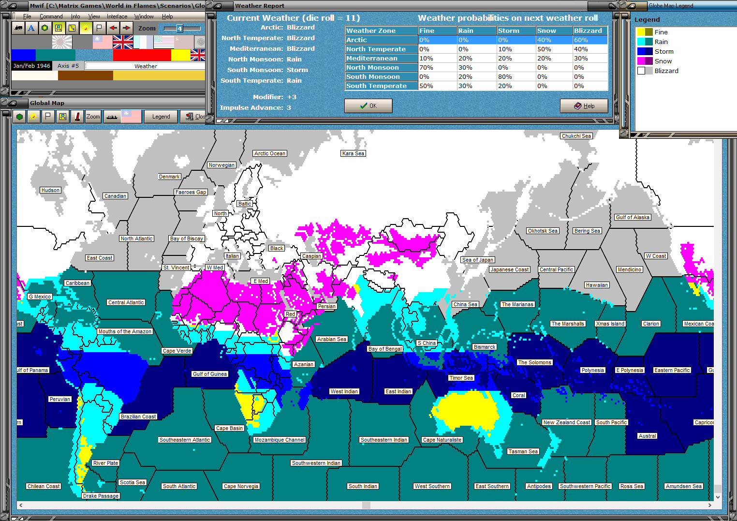This screenshot has width=737, height=521.
Task: Click the blue letter A toolbar icon
Action: pyautogui.click(x=31, y=28)
